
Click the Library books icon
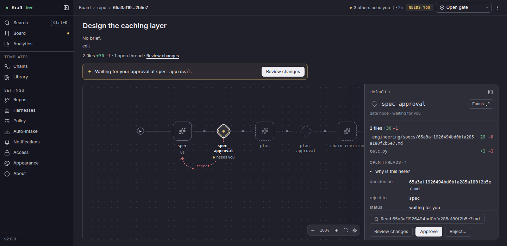tap(7, 77)
